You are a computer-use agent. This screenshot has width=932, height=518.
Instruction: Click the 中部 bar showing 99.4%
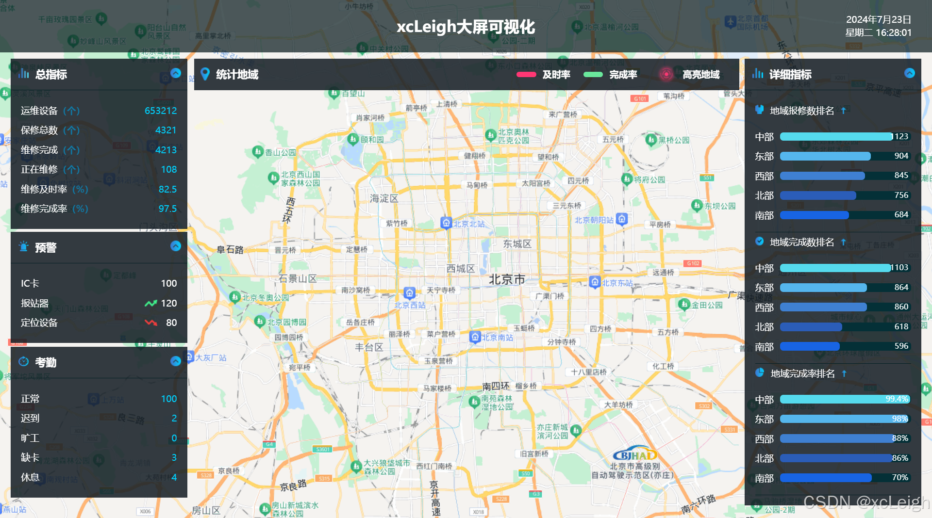pyautogui.click(x=845, y=399)
